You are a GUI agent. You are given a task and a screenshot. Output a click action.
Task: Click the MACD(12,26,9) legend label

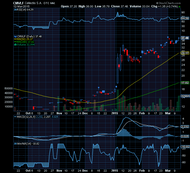26,117
